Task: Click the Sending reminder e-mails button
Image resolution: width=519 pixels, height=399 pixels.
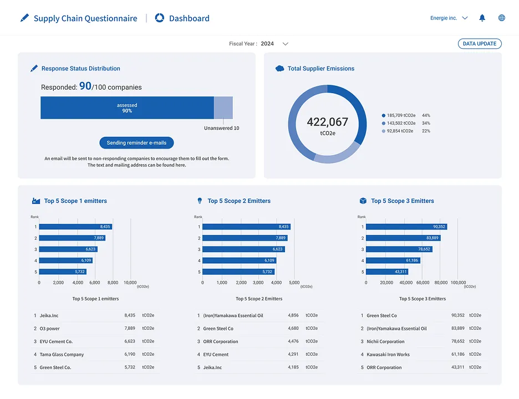Action: pos(136,143)
